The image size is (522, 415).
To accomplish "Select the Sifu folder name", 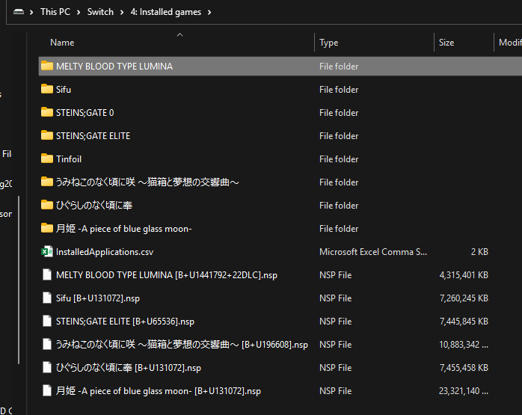I will 64,90.
